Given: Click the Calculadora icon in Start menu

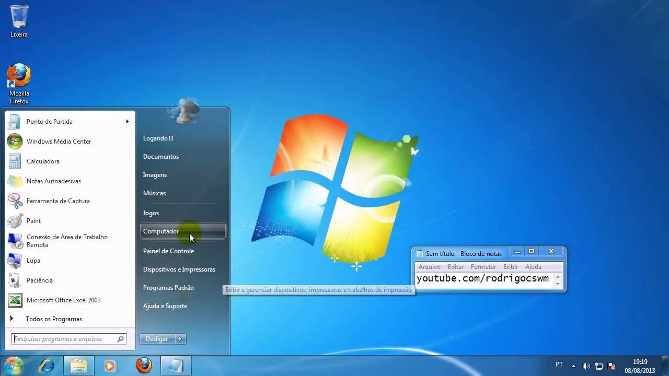Looking at the screenshot, I should [14, 161].
